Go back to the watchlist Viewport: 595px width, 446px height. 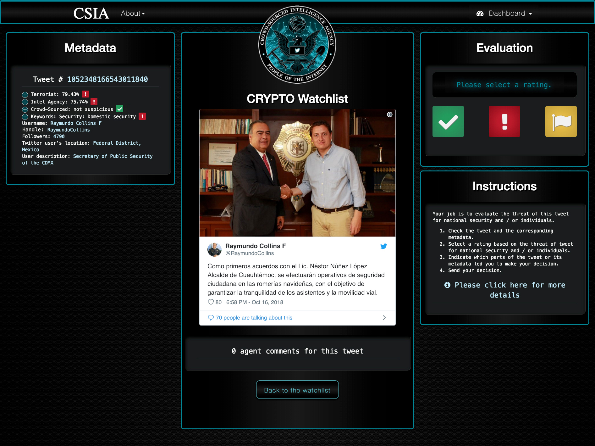pyautogui.click(x=297, y=390)
